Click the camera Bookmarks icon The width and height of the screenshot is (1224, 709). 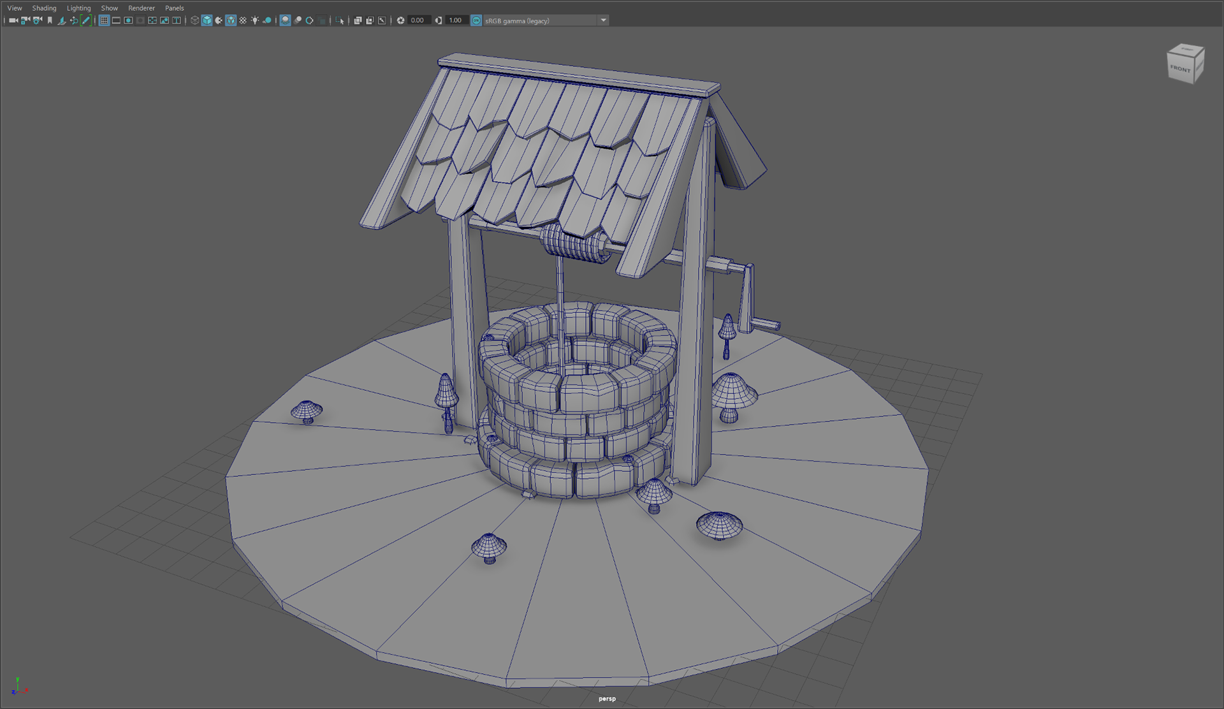[50, 20]
